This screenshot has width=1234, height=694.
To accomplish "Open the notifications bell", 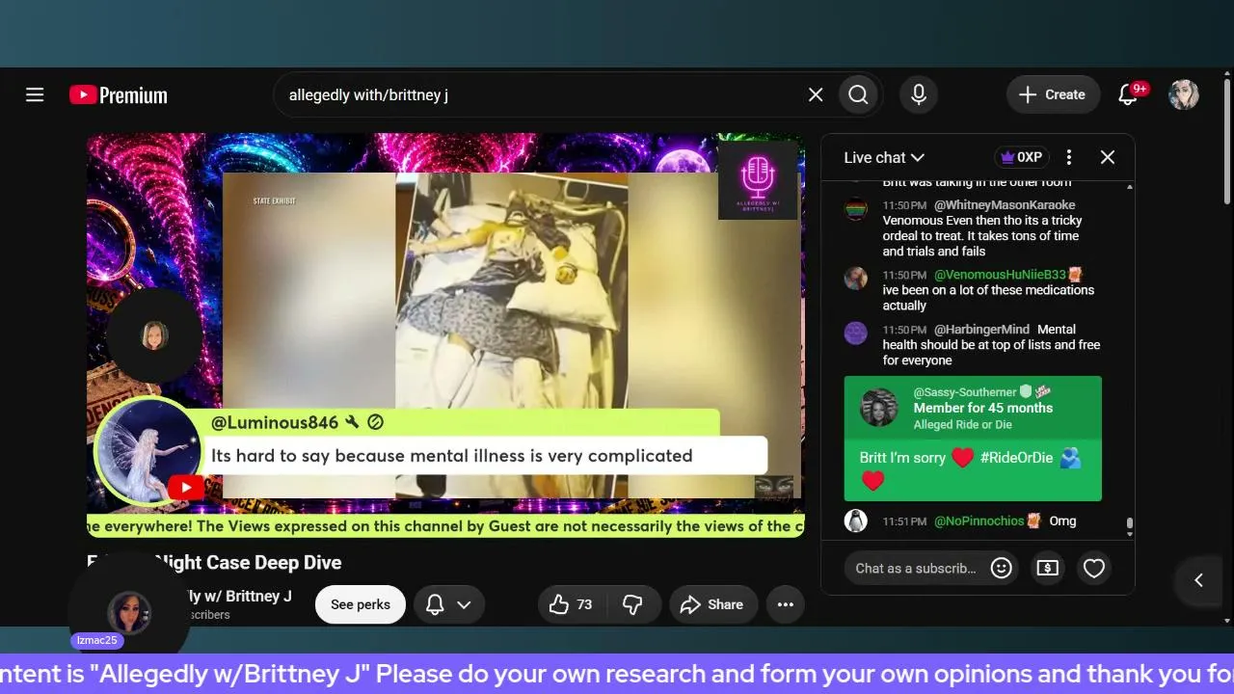I will tap(1128, 94).
